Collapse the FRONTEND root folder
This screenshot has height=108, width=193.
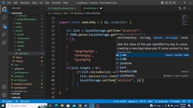tap(17, 13)
